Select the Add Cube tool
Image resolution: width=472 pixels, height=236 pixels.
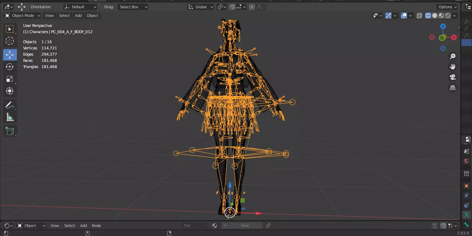10,131
